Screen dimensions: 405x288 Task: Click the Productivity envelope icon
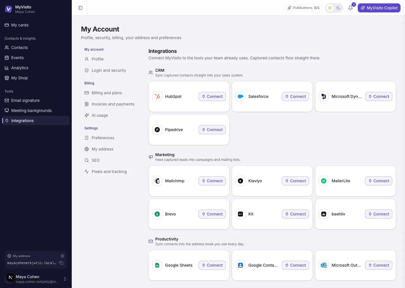coord(151,241)
